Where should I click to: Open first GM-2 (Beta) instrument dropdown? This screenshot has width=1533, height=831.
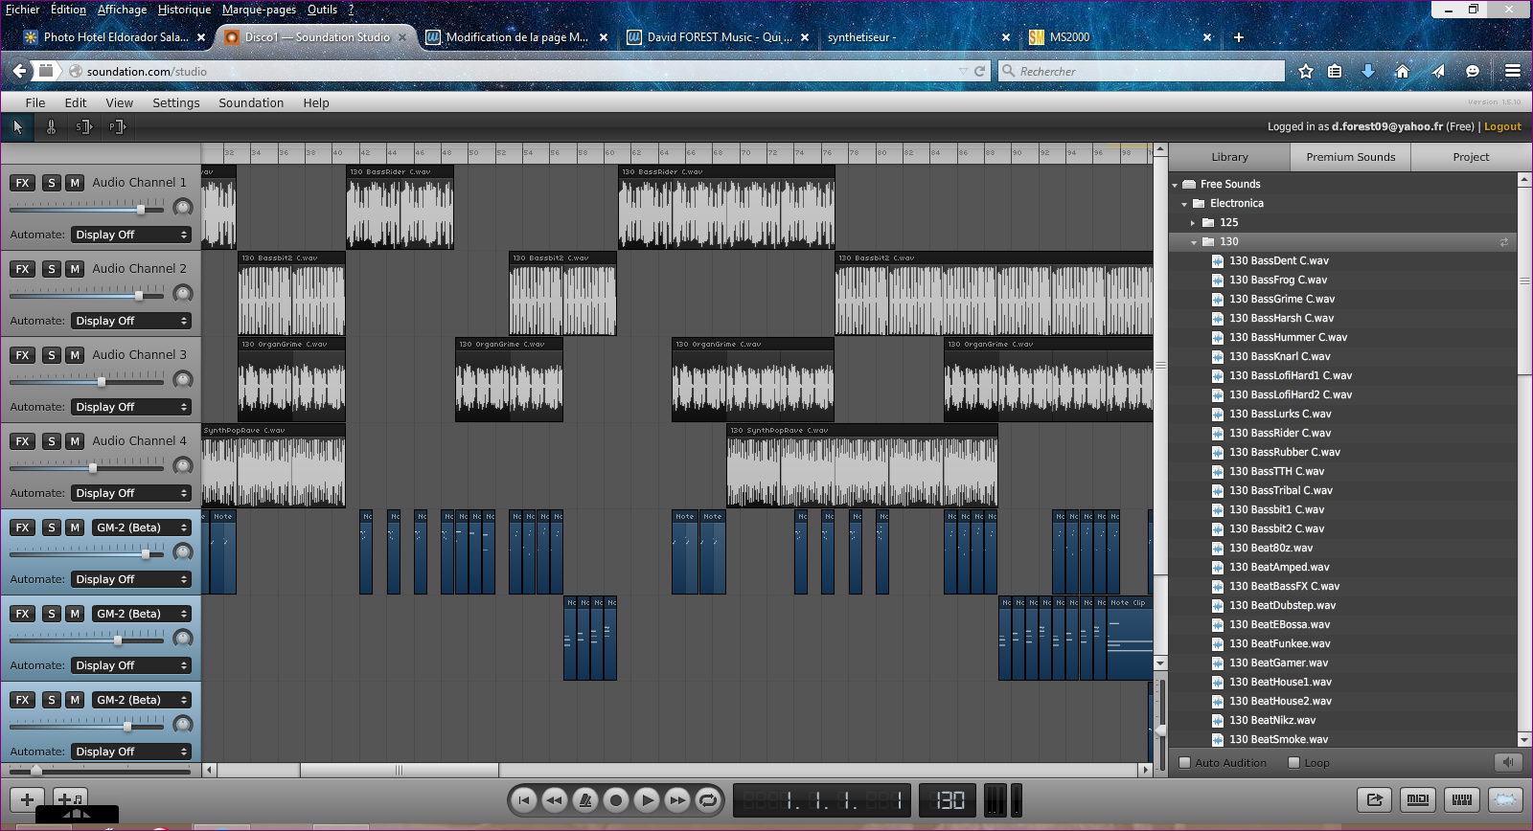(x=141, y=528)
